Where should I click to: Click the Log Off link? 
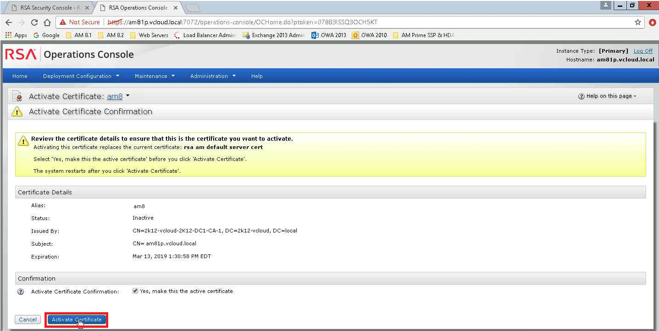[643, 51]
